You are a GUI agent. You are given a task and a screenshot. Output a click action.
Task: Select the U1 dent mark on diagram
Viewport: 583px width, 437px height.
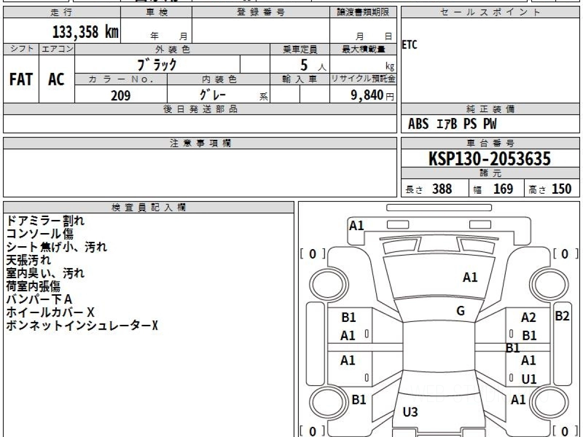529,379
